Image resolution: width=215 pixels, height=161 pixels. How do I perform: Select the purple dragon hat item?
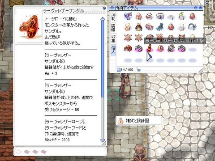click(128, 16)
